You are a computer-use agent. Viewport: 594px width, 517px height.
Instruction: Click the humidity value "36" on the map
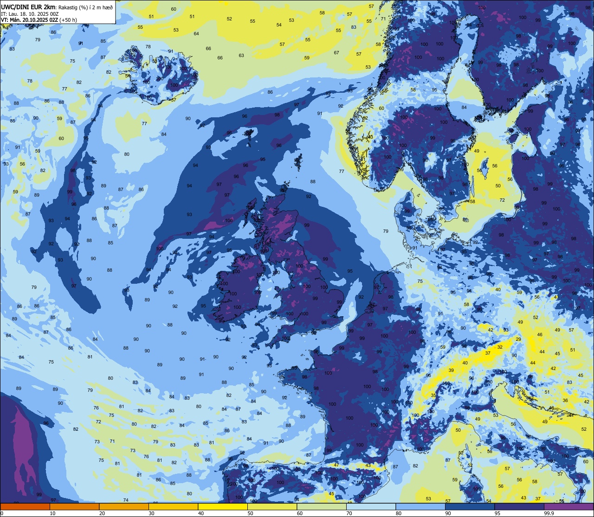[x=565, y=400]
